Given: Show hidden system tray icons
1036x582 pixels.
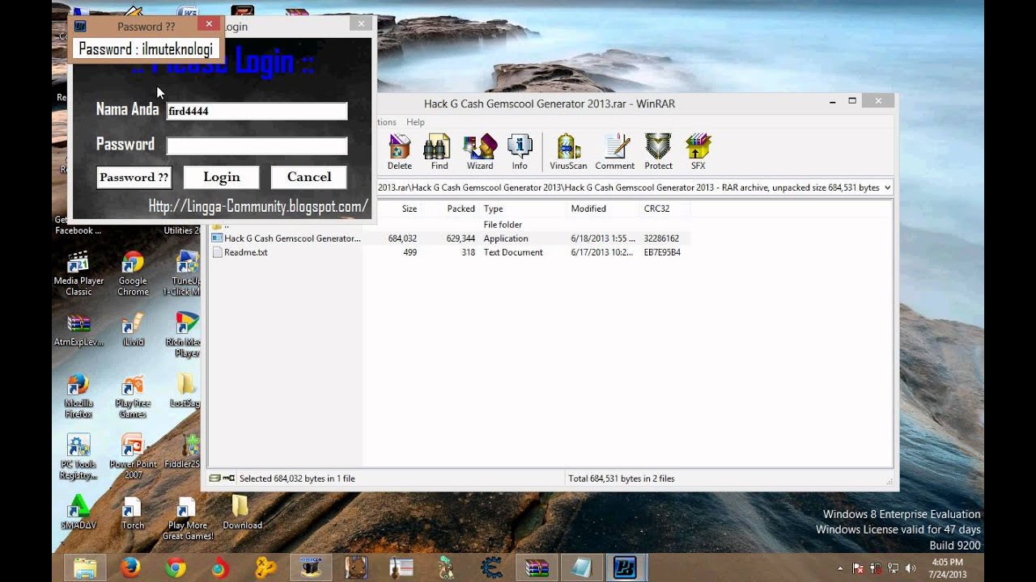Looking at the screenshot, I should click(840, 568).
